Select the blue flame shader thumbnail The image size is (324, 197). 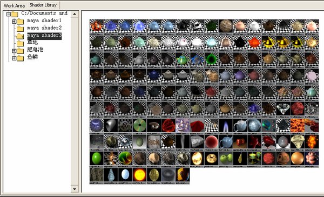pyautogui.click(x=226, y=125)
